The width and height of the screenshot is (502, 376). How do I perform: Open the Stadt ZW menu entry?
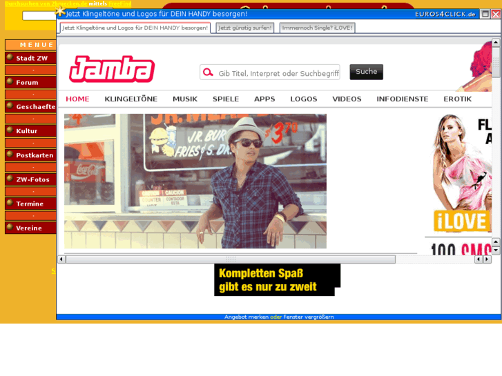pos(31,58)
